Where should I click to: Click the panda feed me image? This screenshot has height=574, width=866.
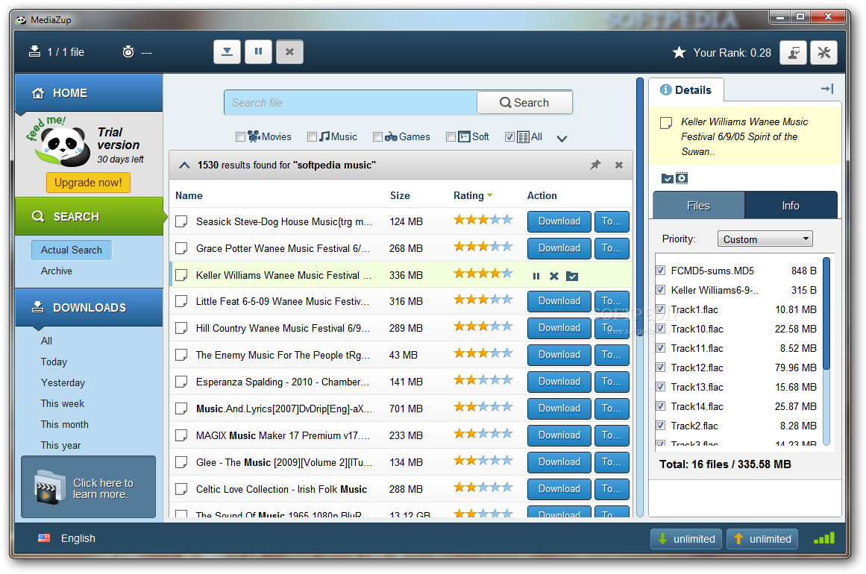(60, 143)
